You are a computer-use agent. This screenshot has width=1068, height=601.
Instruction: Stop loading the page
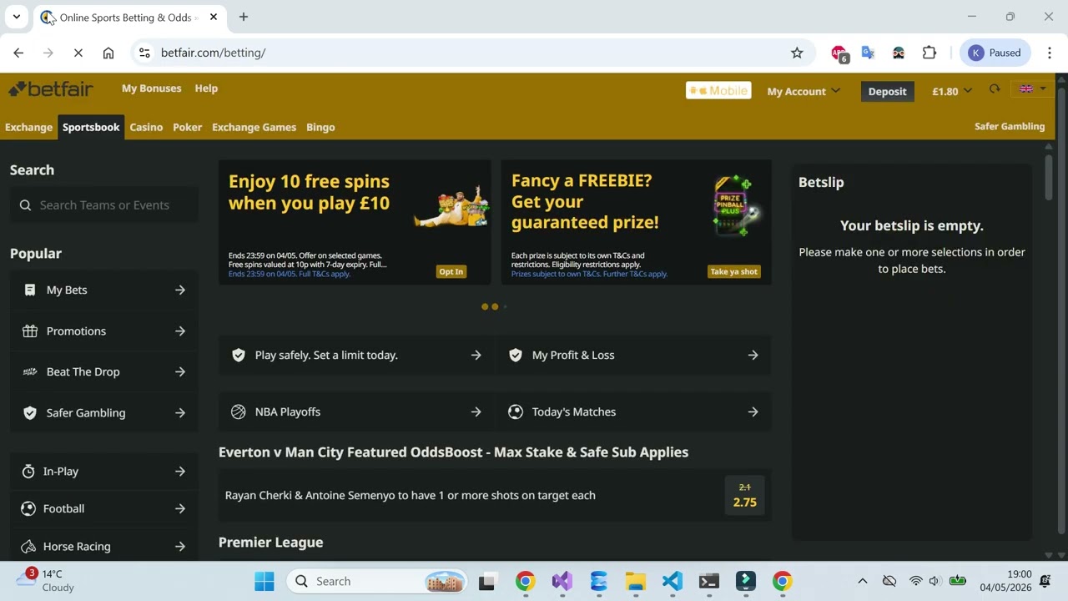[x=78, y=53]
